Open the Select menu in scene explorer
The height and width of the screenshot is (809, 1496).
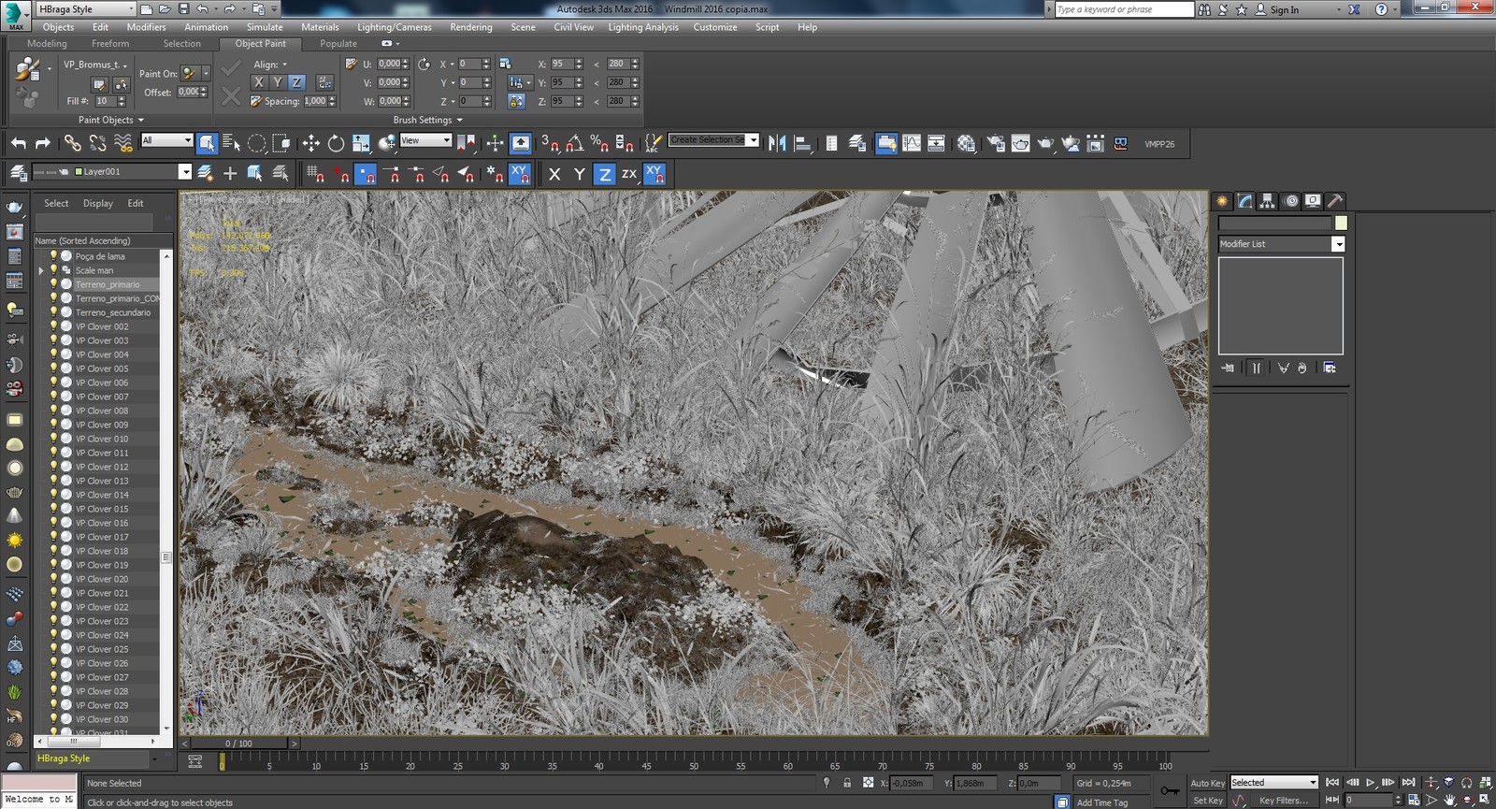pyautogui.click(x=56, y=203)
